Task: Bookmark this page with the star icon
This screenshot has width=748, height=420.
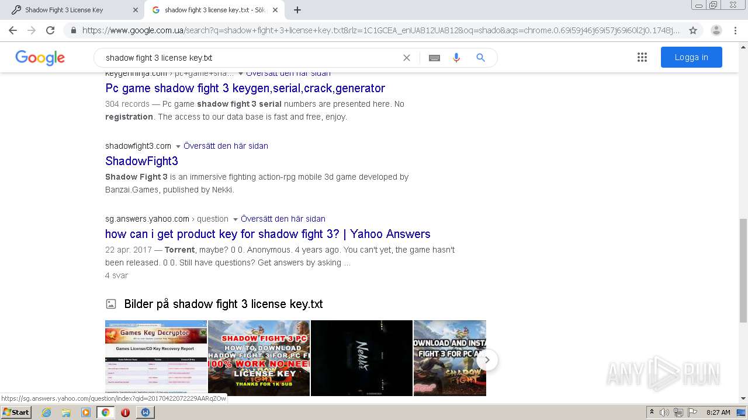Action: tap(693, 30)
